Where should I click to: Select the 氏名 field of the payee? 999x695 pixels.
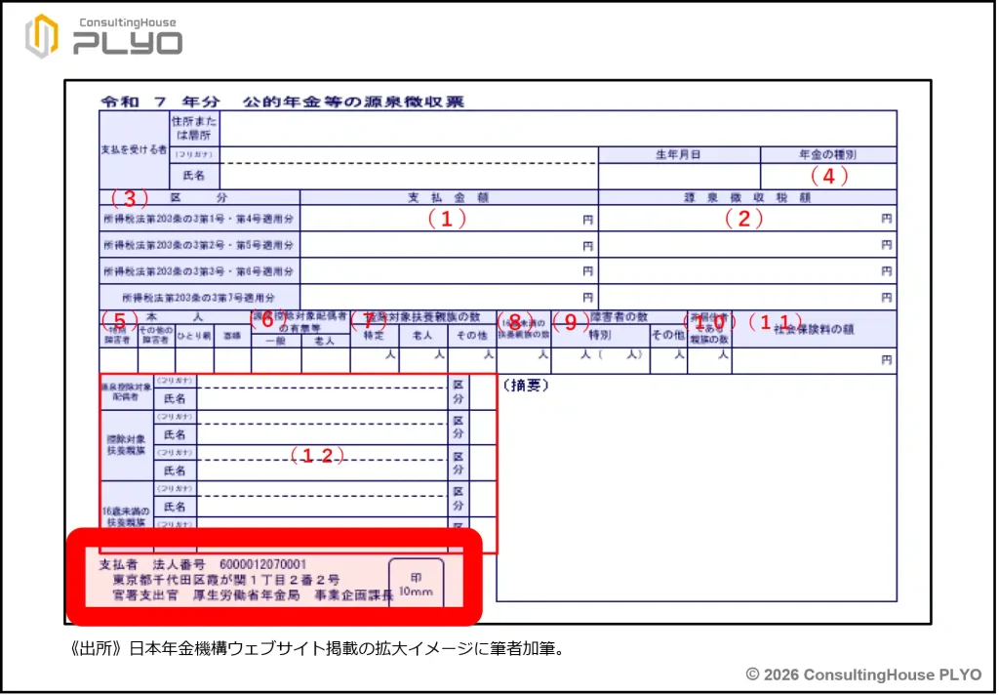tap(408, 177)
